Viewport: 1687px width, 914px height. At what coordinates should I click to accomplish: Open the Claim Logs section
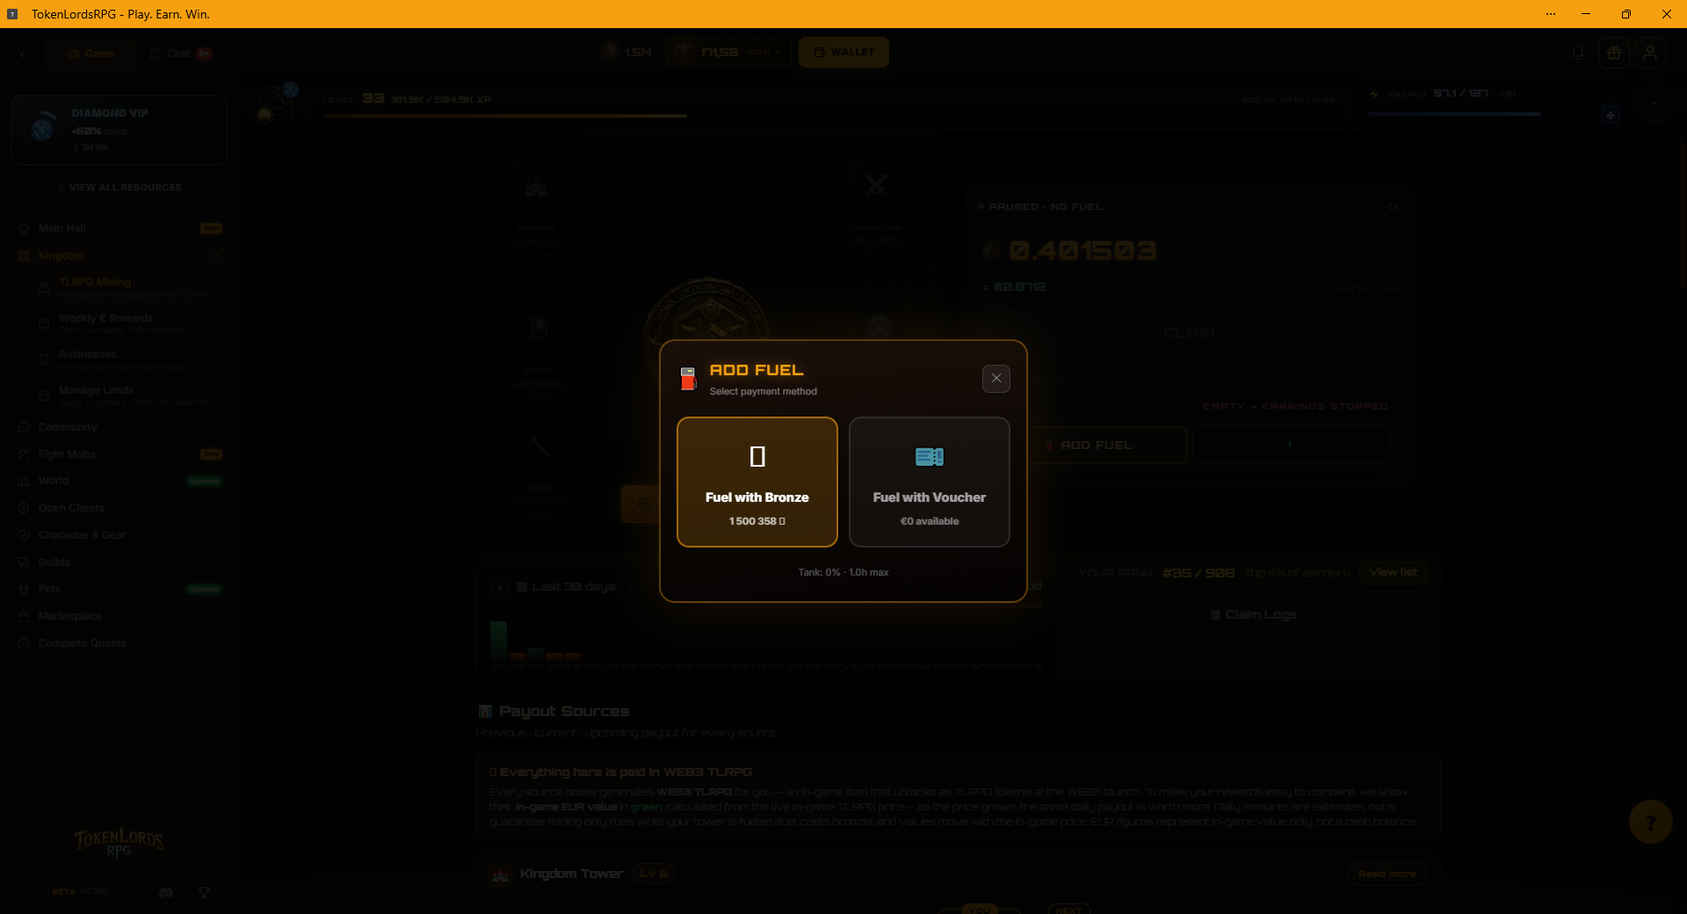point(1253,614)
